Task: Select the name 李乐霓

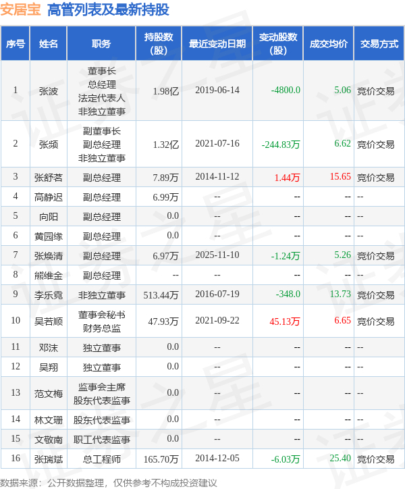Action: 49,294
